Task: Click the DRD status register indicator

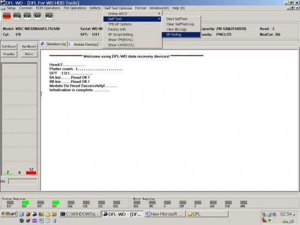Action: [x=25, y=203]
